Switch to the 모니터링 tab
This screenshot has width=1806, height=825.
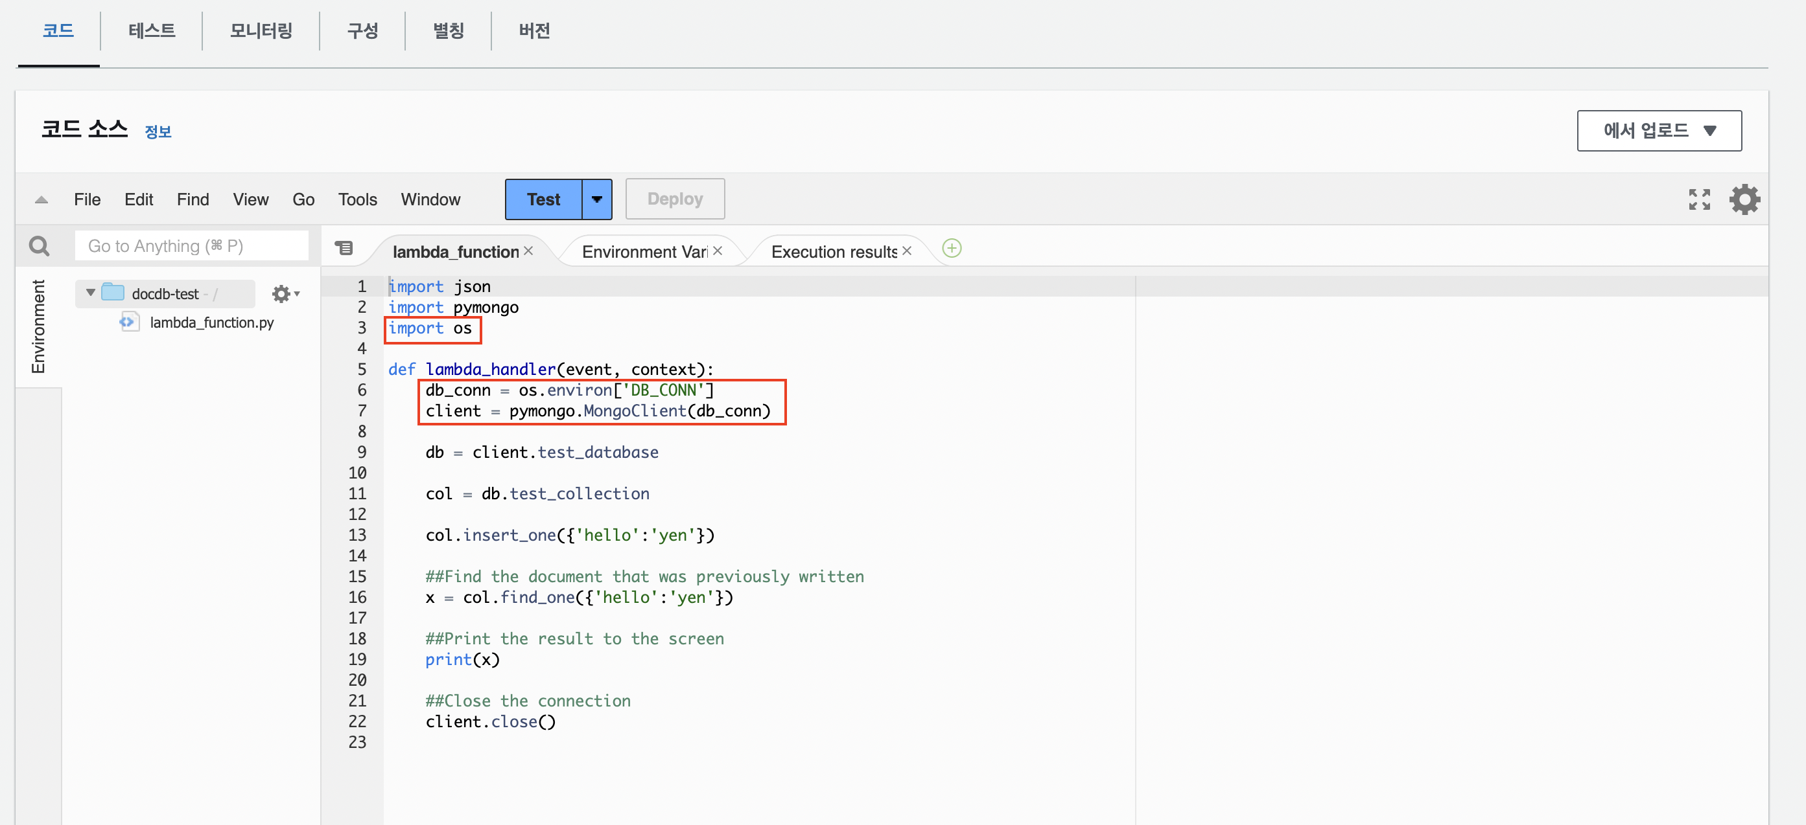(x=261, y=31)
